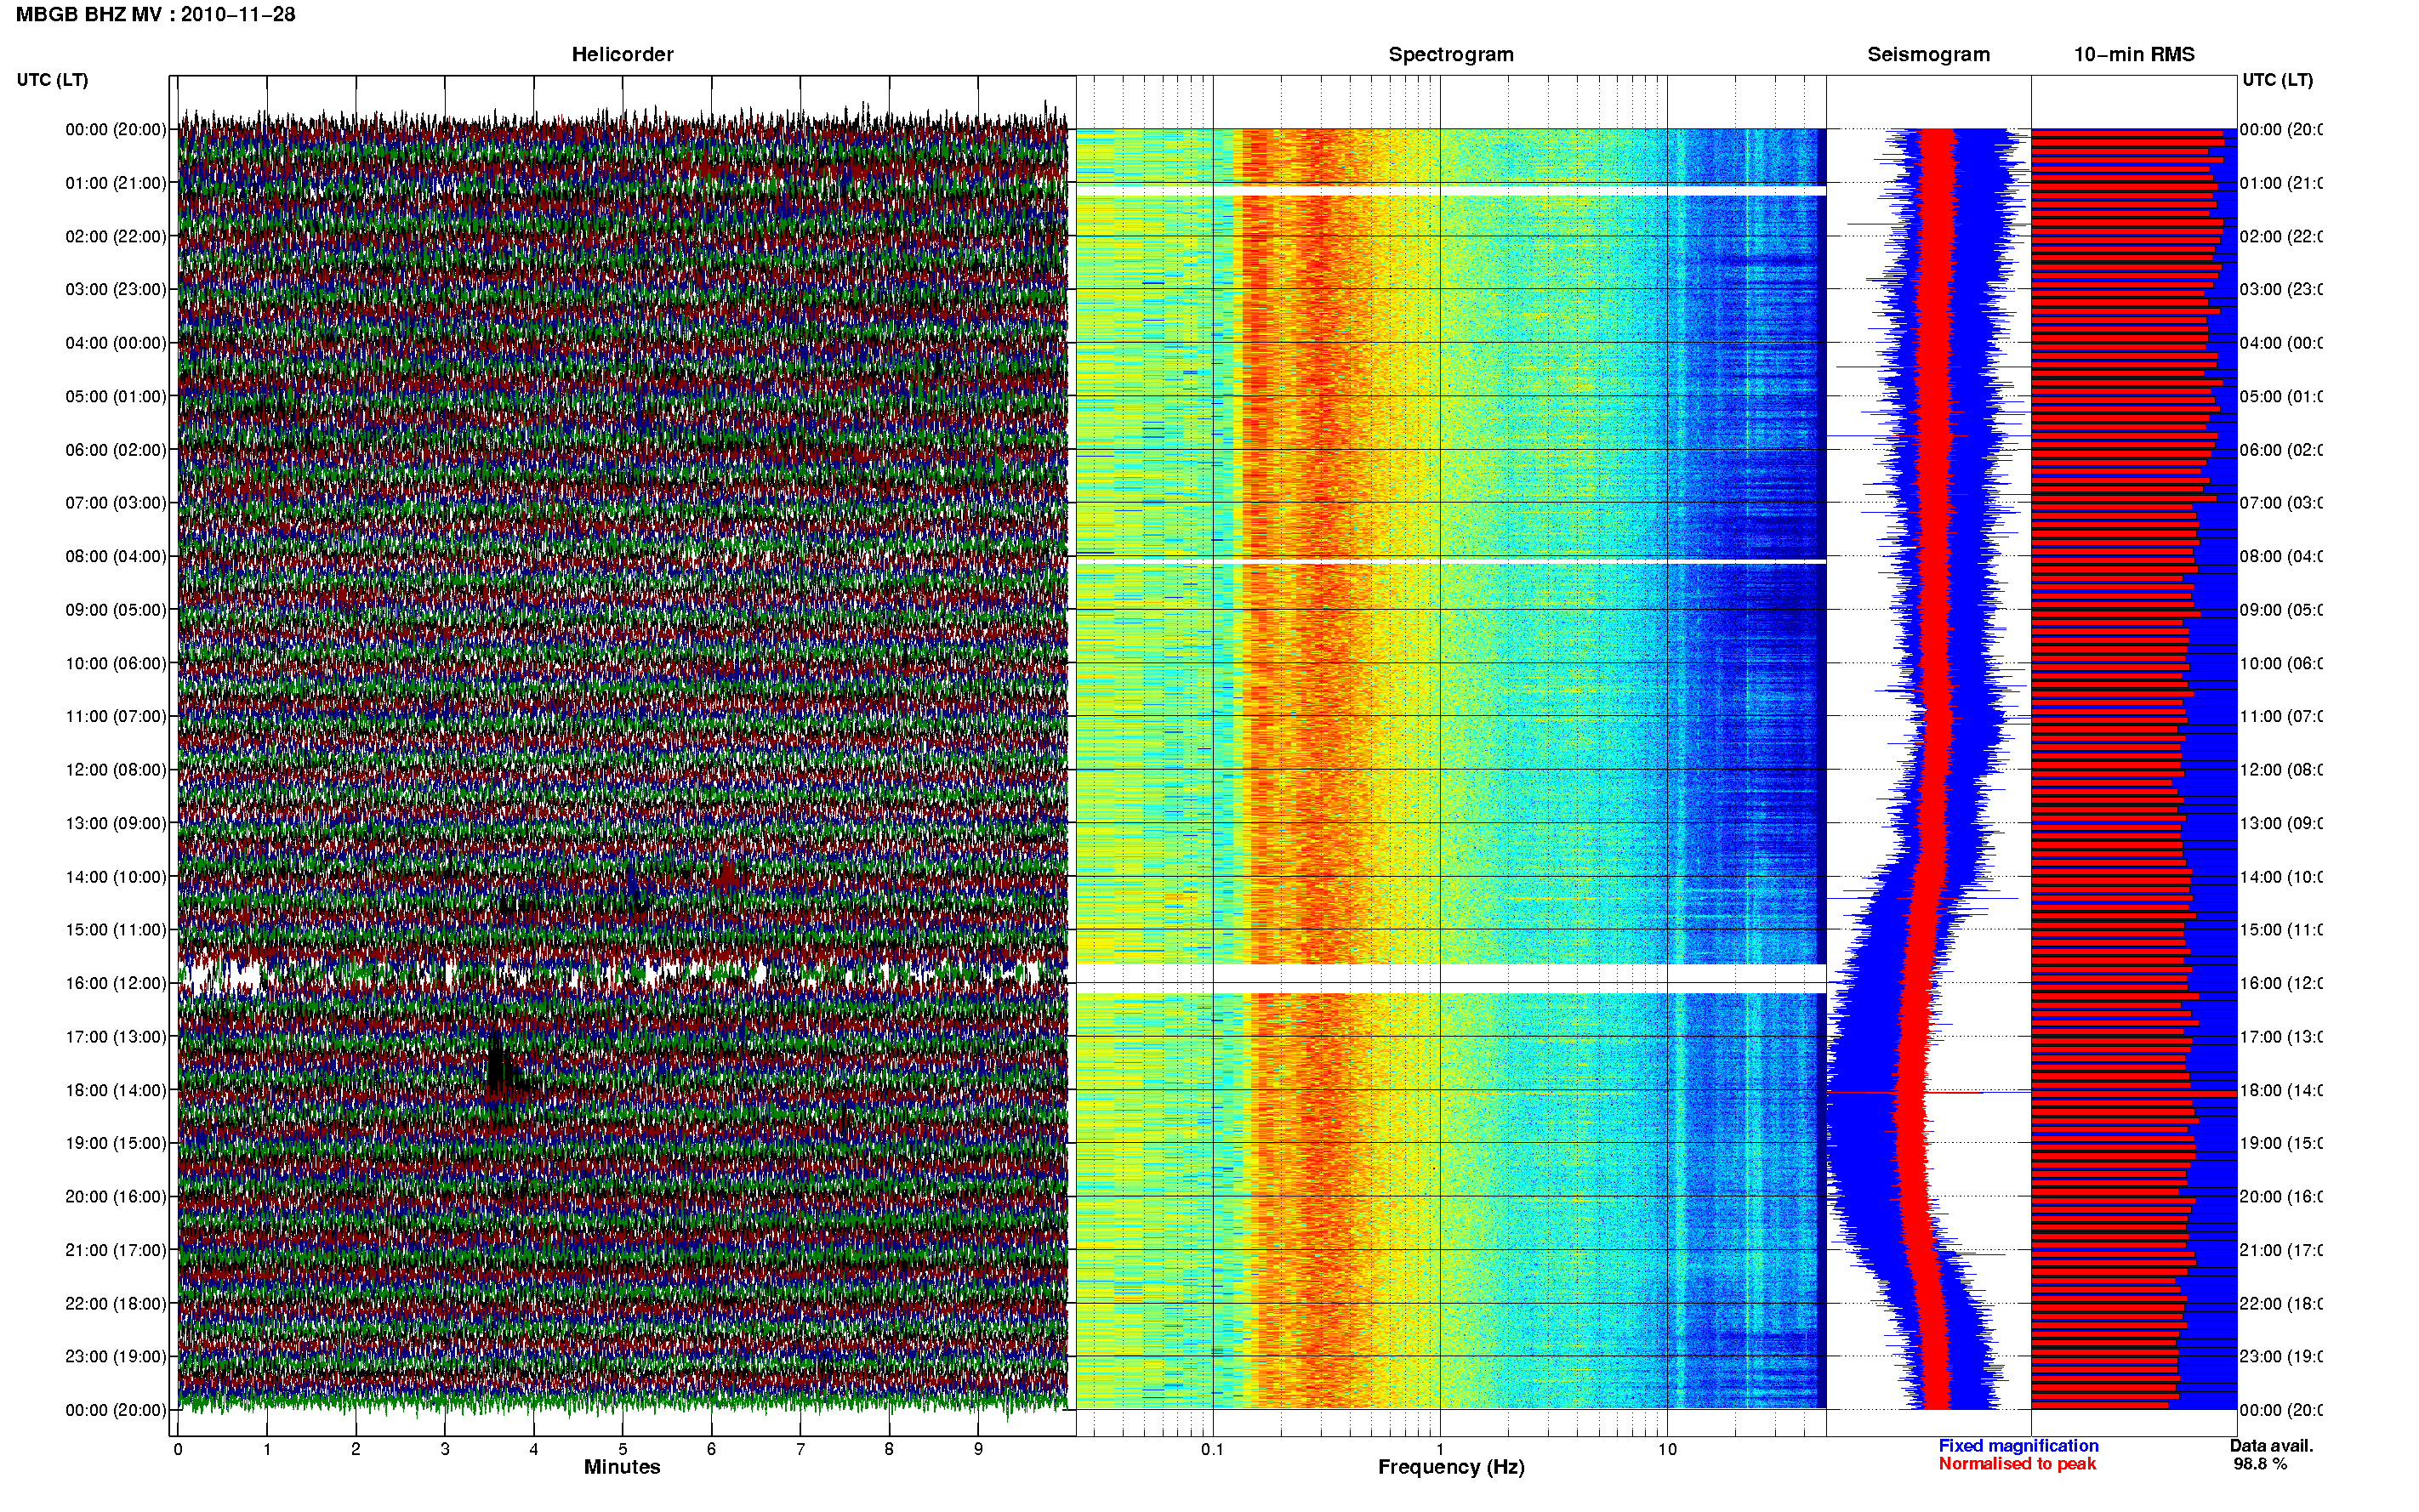
Task: Click the left 01:00 (21:00) time label
Action: (116, 183)
